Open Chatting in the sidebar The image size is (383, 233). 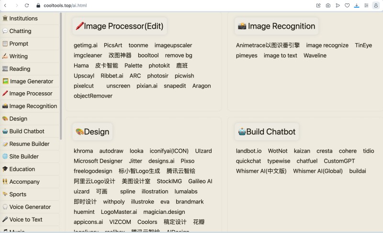coord(30,31)
